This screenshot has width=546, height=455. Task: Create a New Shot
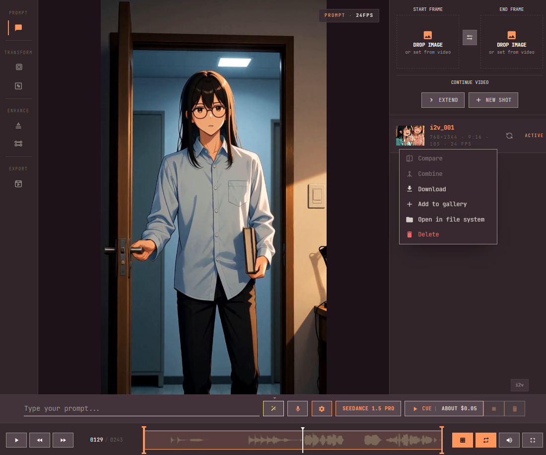[493, 100]
